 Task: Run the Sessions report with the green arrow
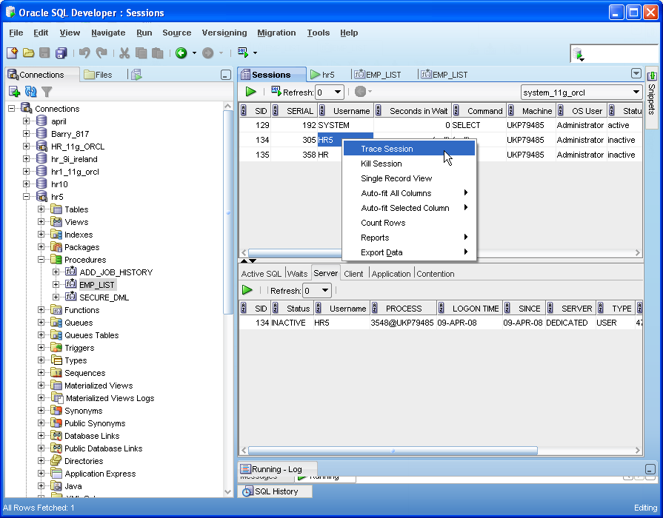point(250,92)
